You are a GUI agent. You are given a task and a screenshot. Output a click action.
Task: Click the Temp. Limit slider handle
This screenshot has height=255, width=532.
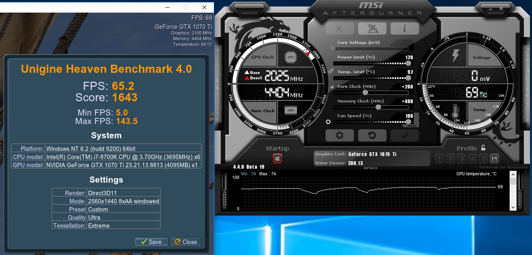tap(408, 78)
